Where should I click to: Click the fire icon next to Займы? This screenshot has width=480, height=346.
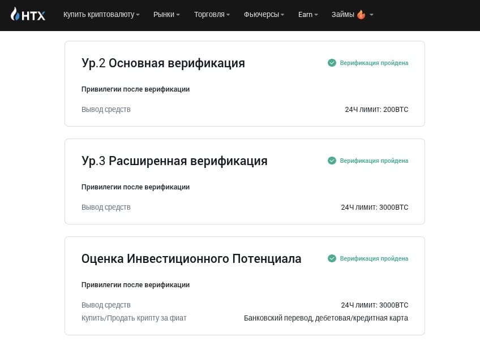361,14
